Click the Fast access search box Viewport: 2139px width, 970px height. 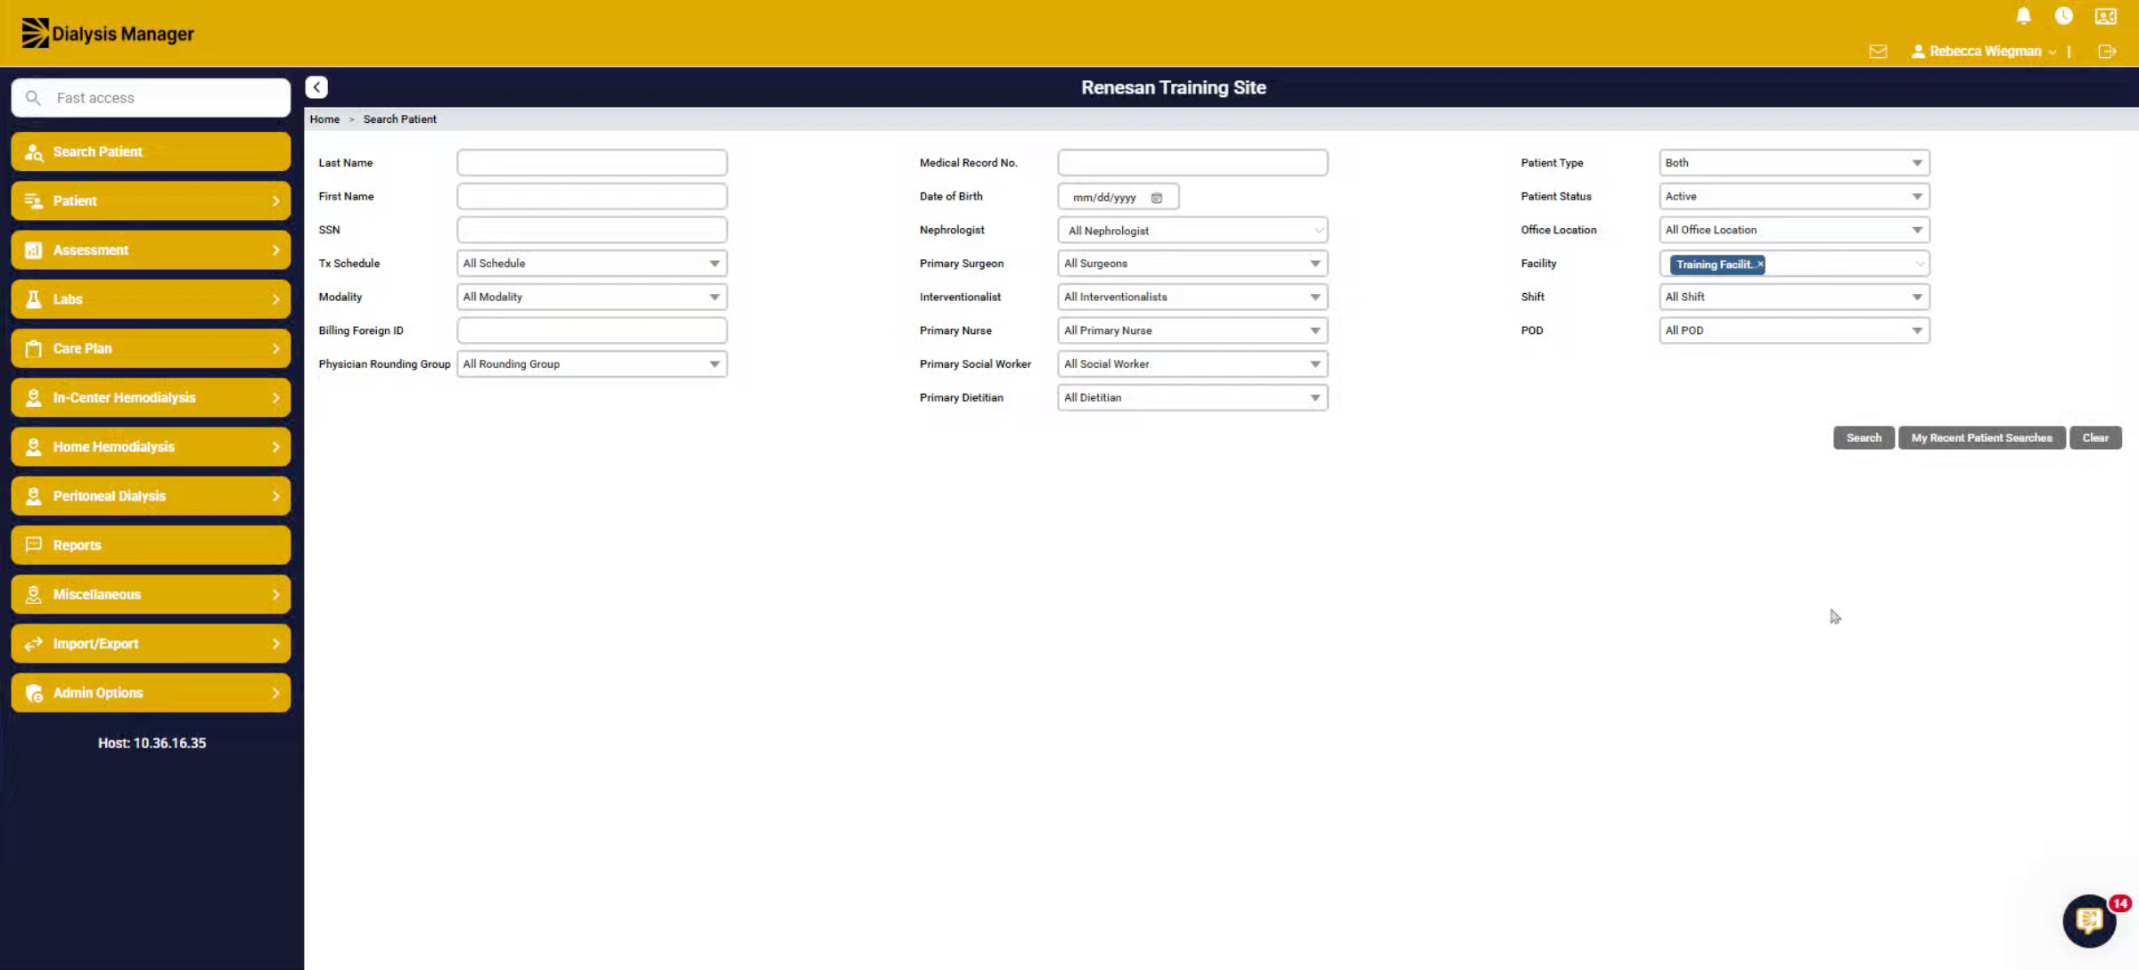pyautogui.click(x=151, y=98)
